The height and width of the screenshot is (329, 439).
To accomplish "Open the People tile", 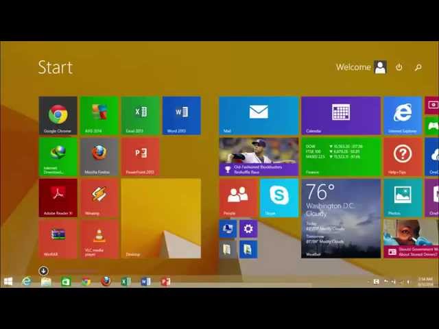I will pyautogui.click(x=238, y=198).
